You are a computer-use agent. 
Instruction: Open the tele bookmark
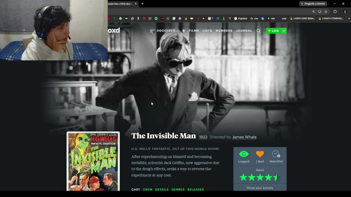click(271, 19)
